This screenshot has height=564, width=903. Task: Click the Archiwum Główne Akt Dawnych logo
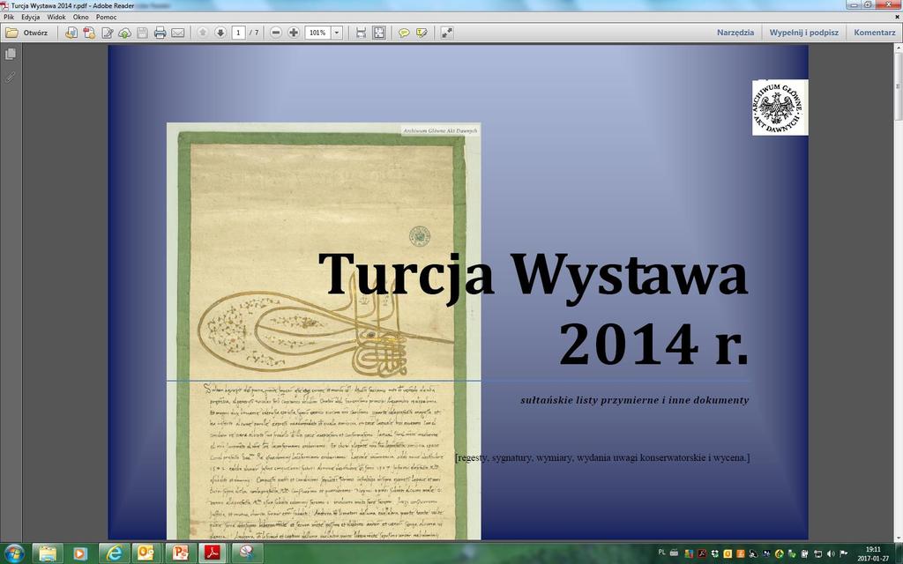click(780, 108)
